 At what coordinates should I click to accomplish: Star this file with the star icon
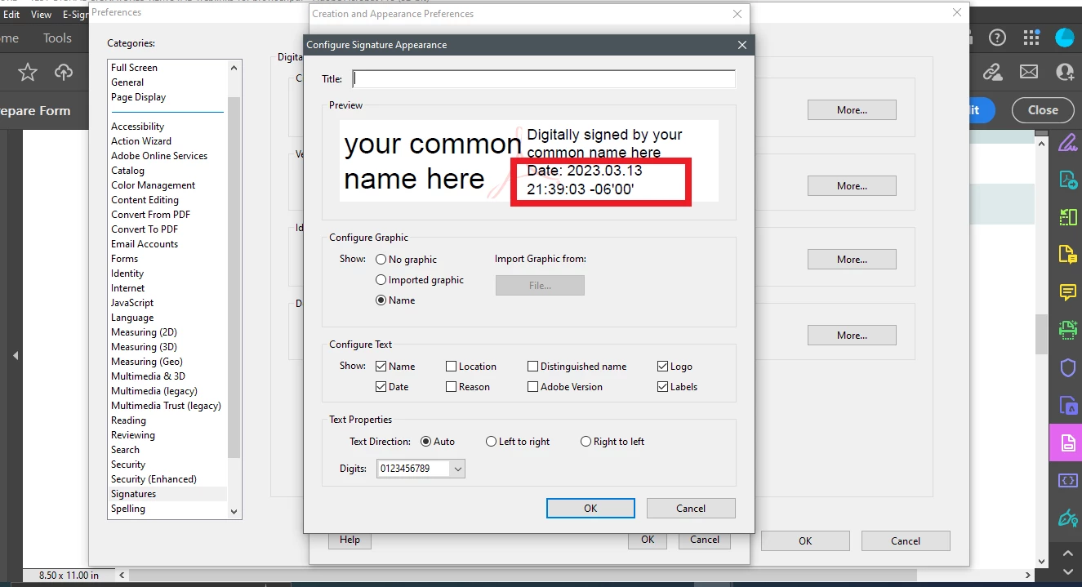pyautogui.click(x=28, y=73)
